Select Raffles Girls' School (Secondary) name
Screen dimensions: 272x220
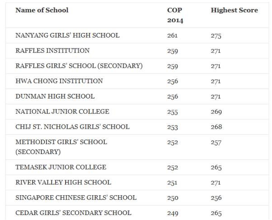coord(79,66)
